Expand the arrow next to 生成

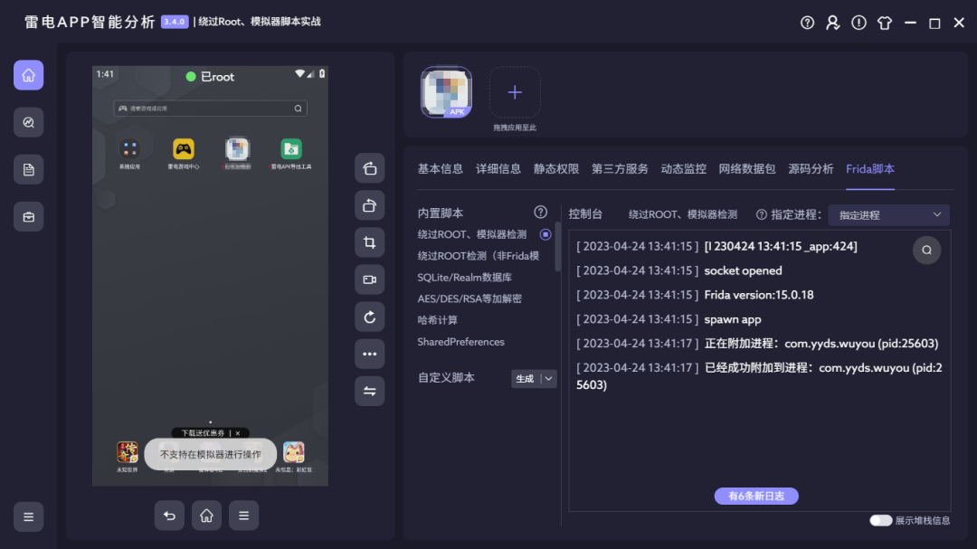tap(548, 379)
